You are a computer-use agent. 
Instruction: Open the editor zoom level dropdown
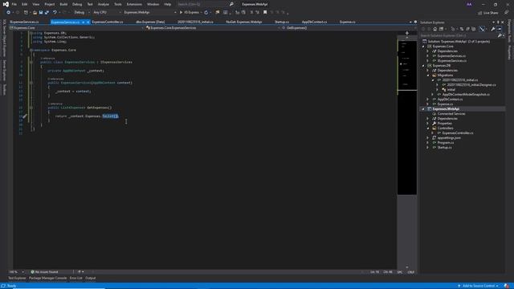coord(16,272)
